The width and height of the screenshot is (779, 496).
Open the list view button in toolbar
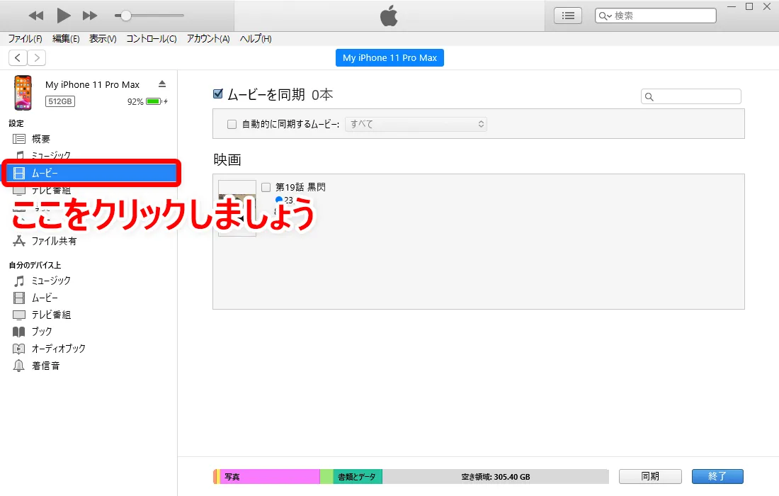click(x=568, y=16)
